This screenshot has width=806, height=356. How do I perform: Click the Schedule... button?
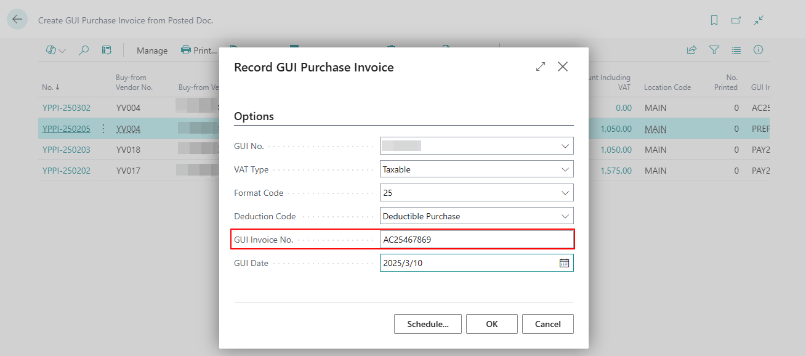click(x=428, y=324)
